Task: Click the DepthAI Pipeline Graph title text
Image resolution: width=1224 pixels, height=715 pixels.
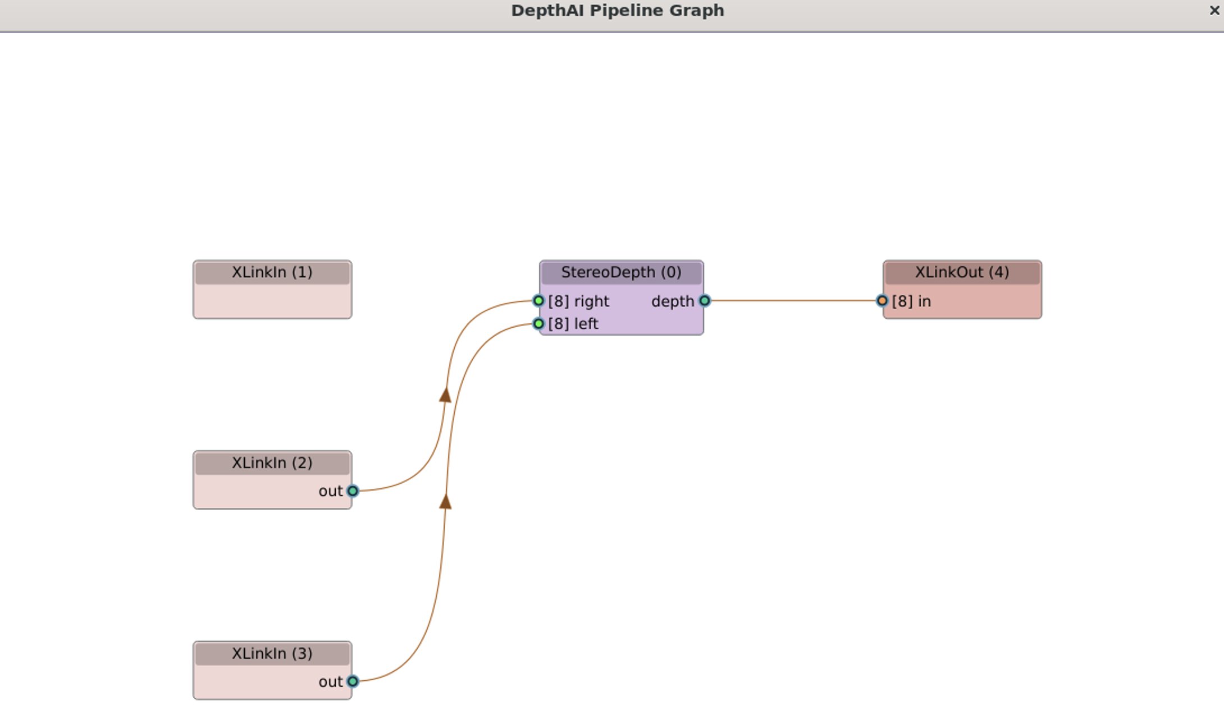Action: click(618, 10)
